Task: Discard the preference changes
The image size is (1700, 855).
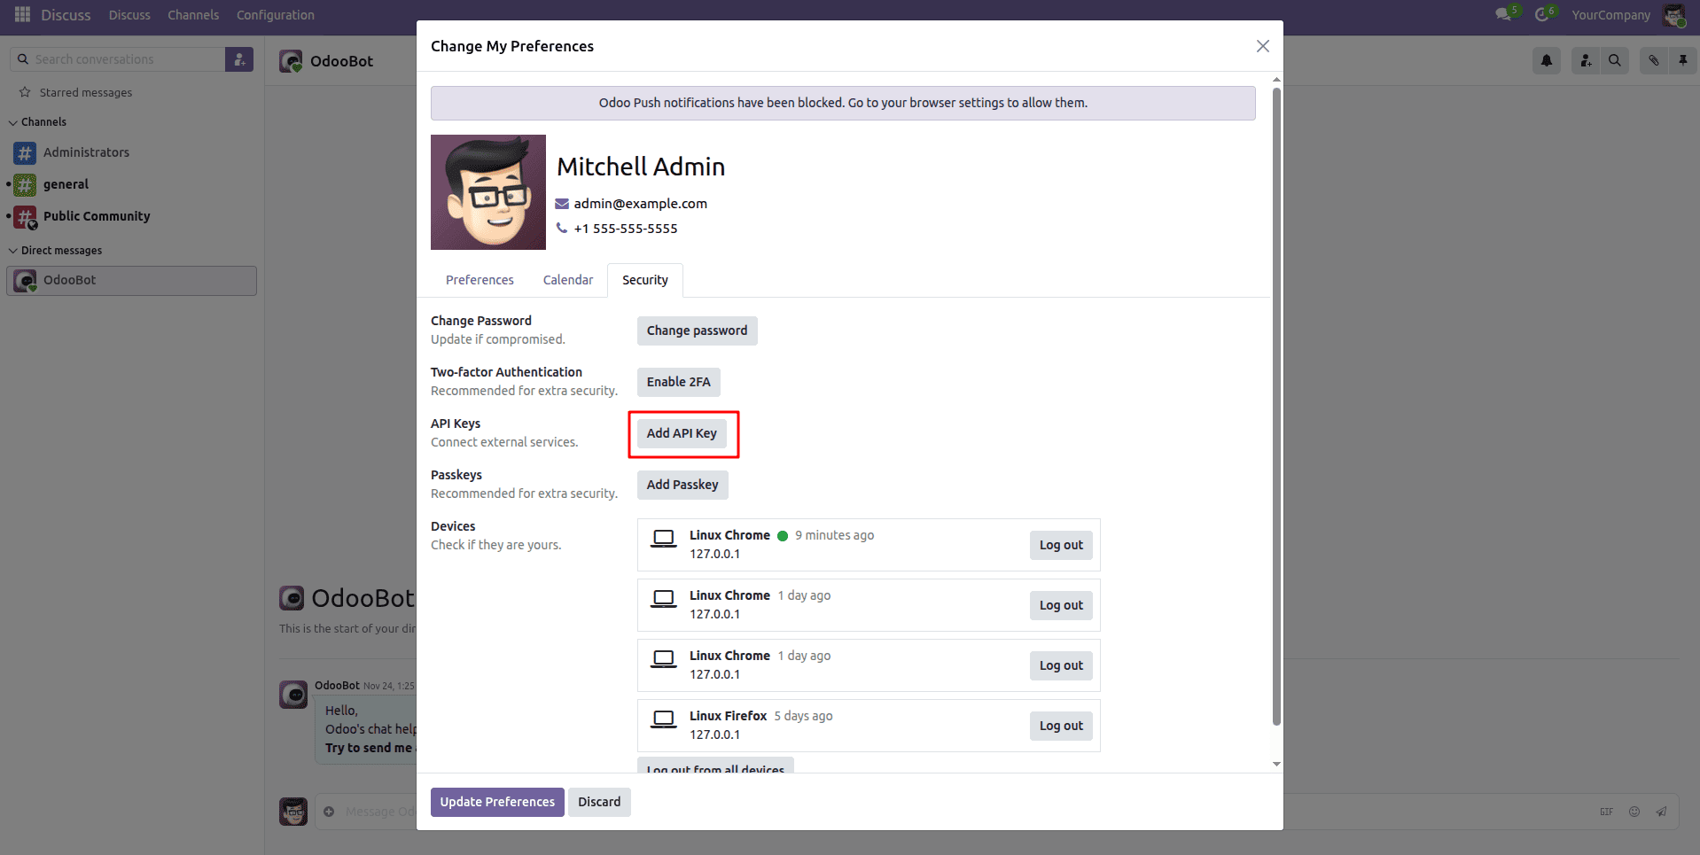Action: [x=599, y=801]
